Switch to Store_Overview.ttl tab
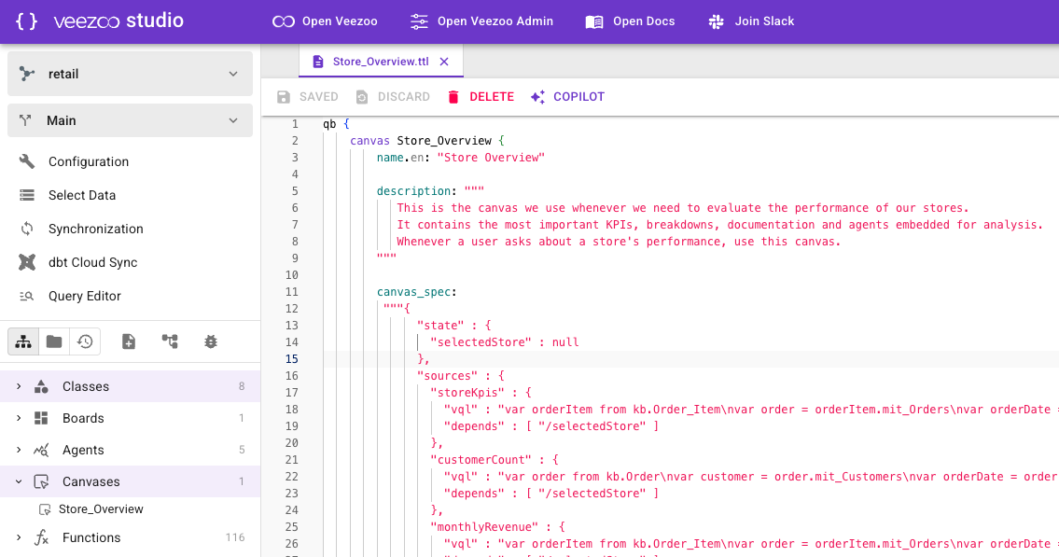Viewport: 1059px width, 557px height. pyautogui.click(x=381, y=62)
